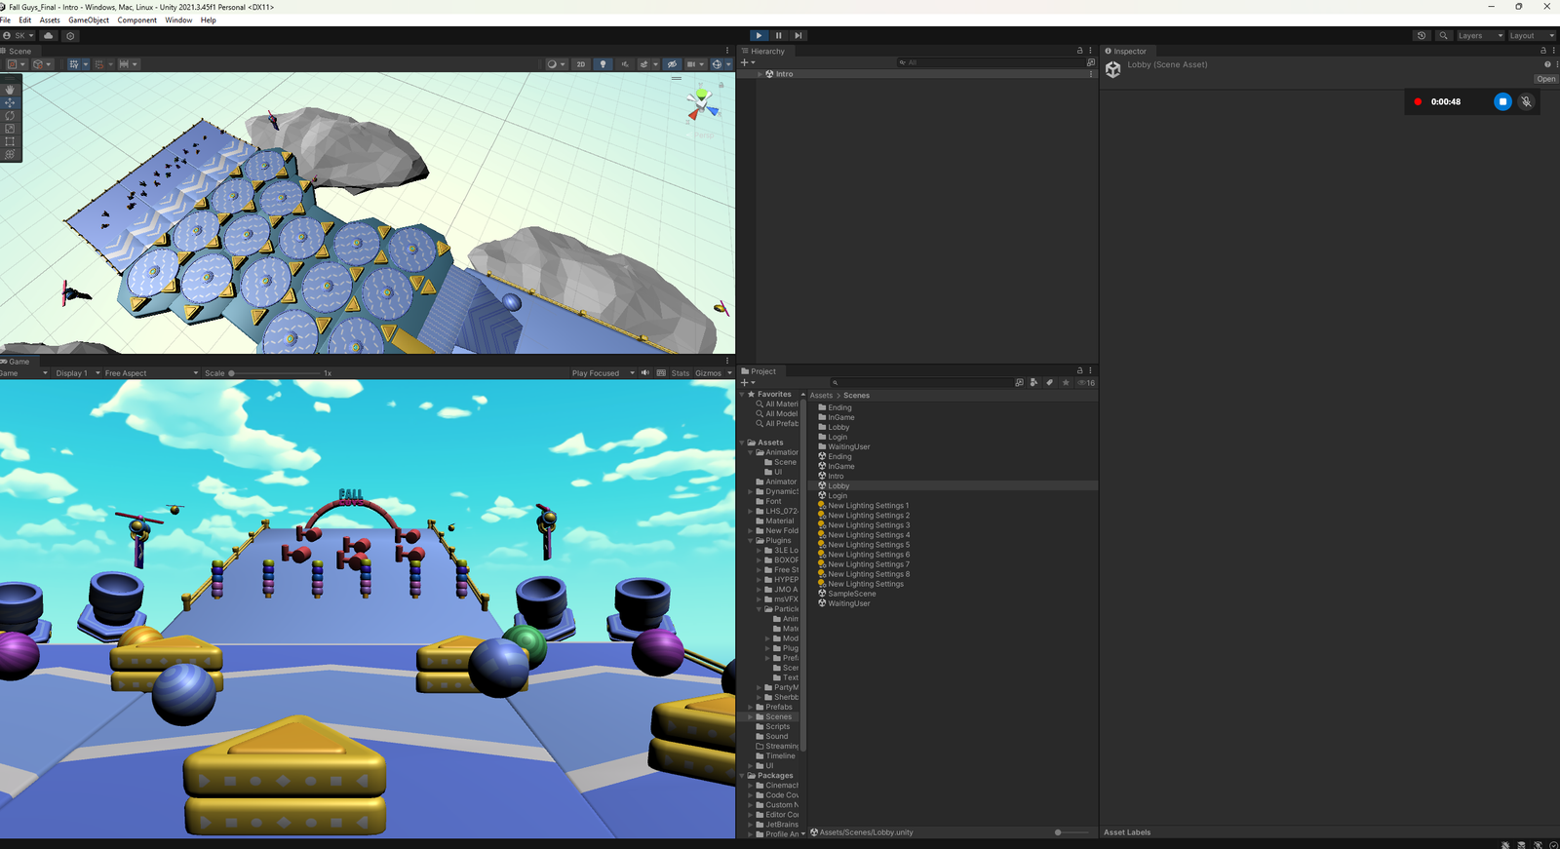This screenshot has width=1560, height=849.
Task: Open the SK account dropdown
Action: coord(19,35)
